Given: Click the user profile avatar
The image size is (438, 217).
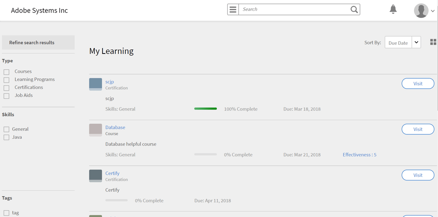Looking at the screenshot, I should point(420,10).
